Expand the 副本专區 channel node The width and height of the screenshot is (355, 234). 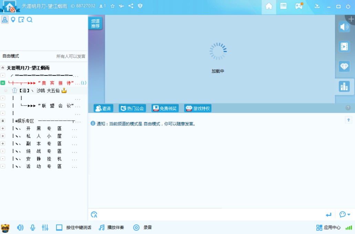(3, 143)
